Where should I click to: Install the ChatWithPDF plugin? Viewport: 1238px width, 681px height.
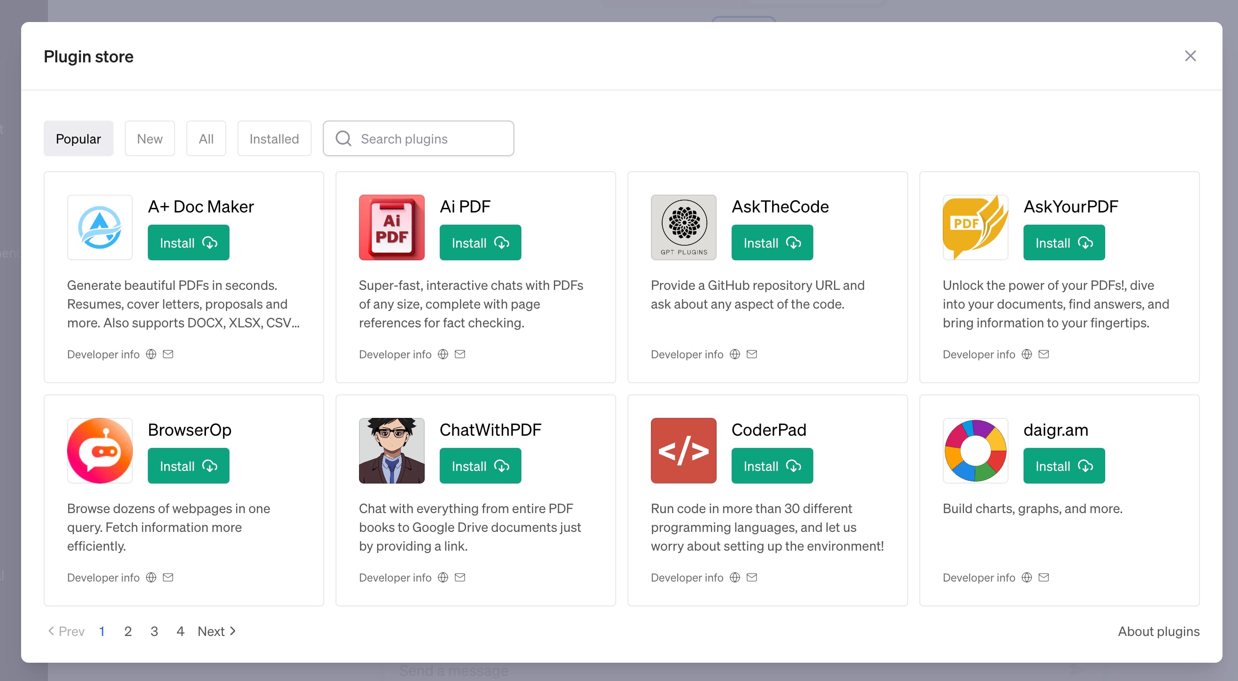coord(480,466)
